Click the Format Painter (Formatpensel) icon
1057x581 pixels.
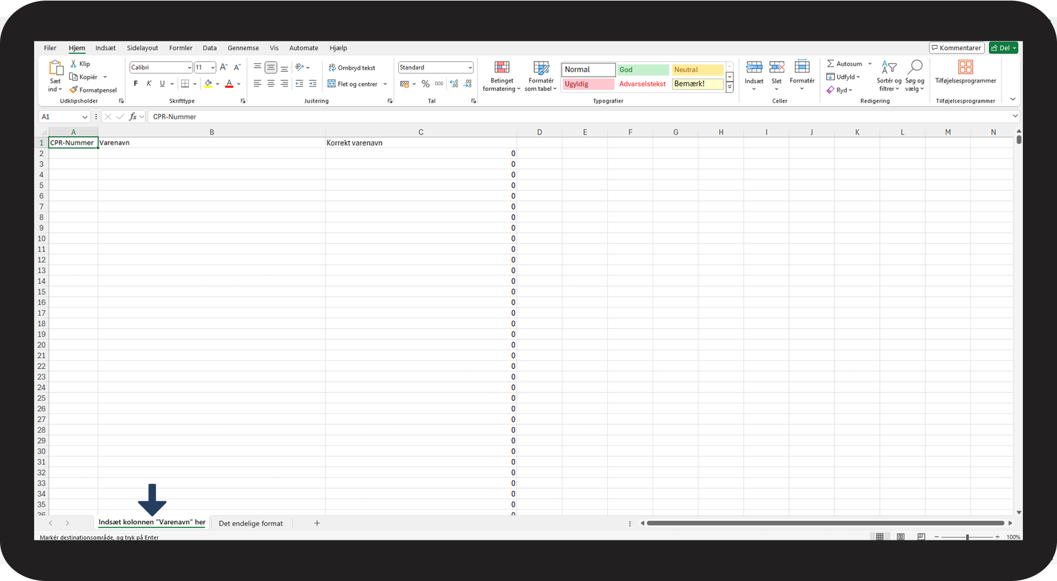[74, 90]
